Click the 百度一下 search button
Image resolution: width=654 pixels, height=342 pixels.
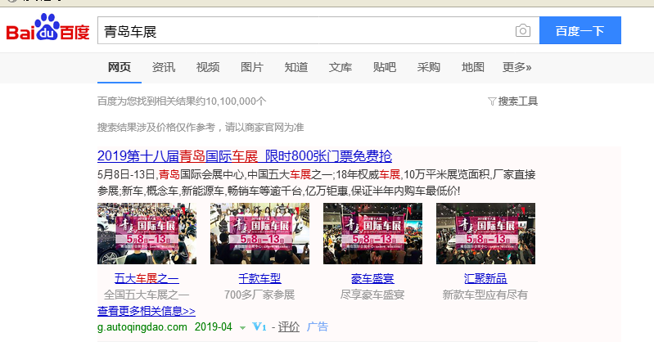click(580, 30)
